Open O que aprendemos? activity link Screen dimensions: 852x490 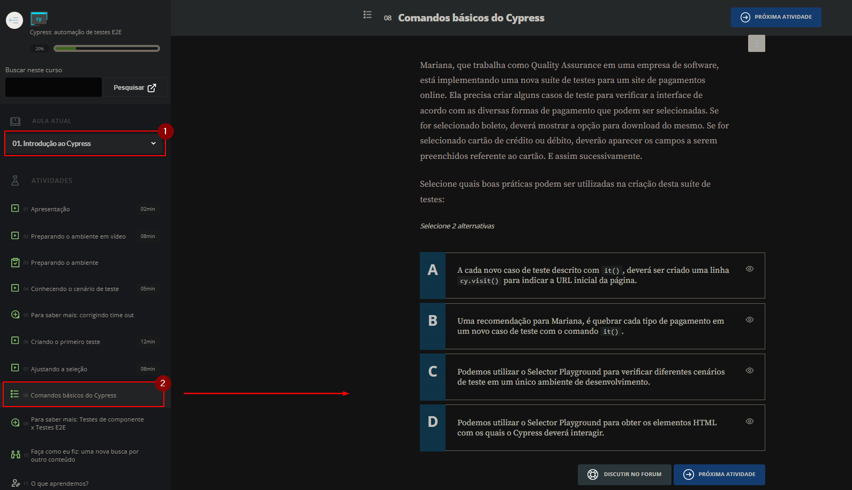click(x=59, y=484)
